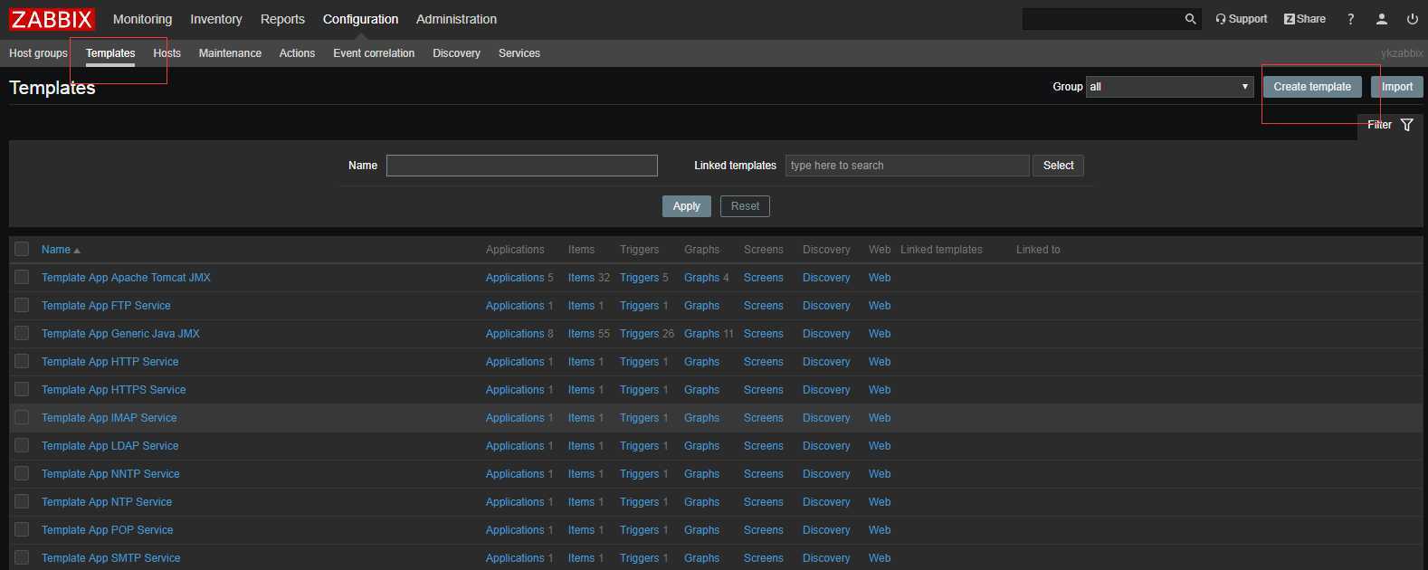
Task: Sort by the Name column header
Action: [x=61, y=250]
